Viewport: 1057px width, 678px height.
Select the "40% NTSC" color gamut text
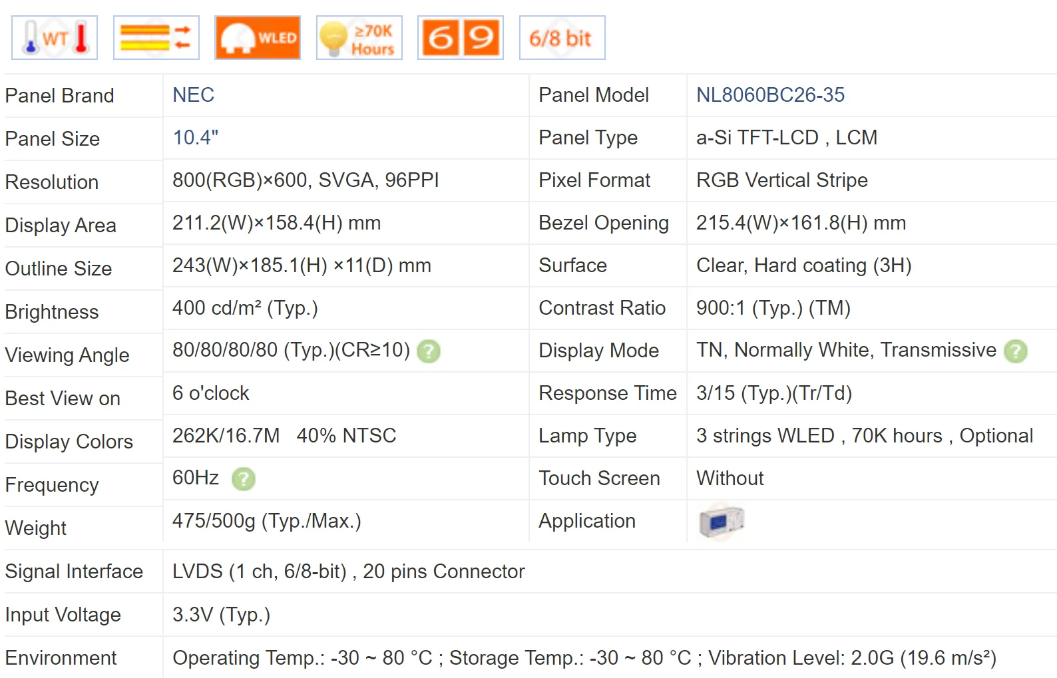(x=346, y=436)
